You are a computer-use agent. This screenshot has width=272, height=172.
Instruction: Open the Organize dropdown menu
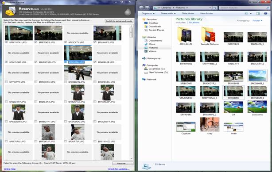[148, 13]
